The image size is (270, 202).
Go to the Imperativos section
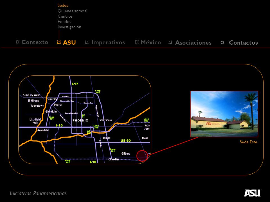click(x=108, y=42)
